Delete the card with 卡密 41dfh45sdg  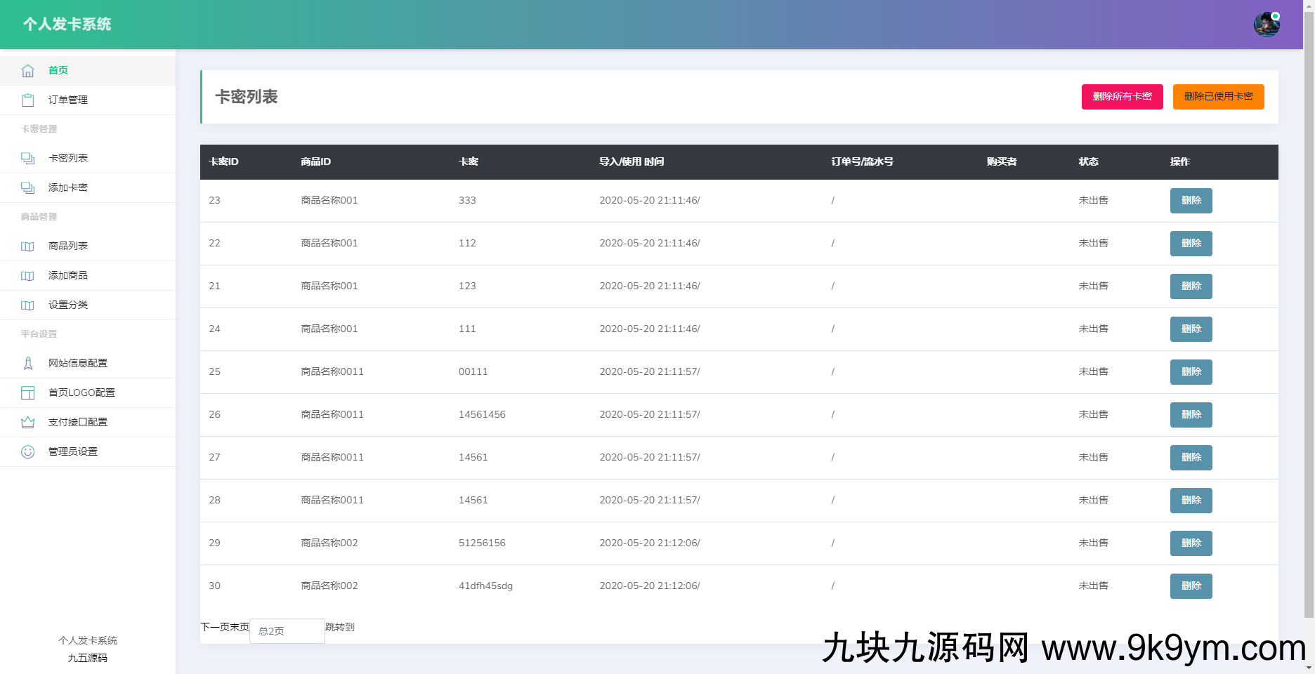(1191, 586)
